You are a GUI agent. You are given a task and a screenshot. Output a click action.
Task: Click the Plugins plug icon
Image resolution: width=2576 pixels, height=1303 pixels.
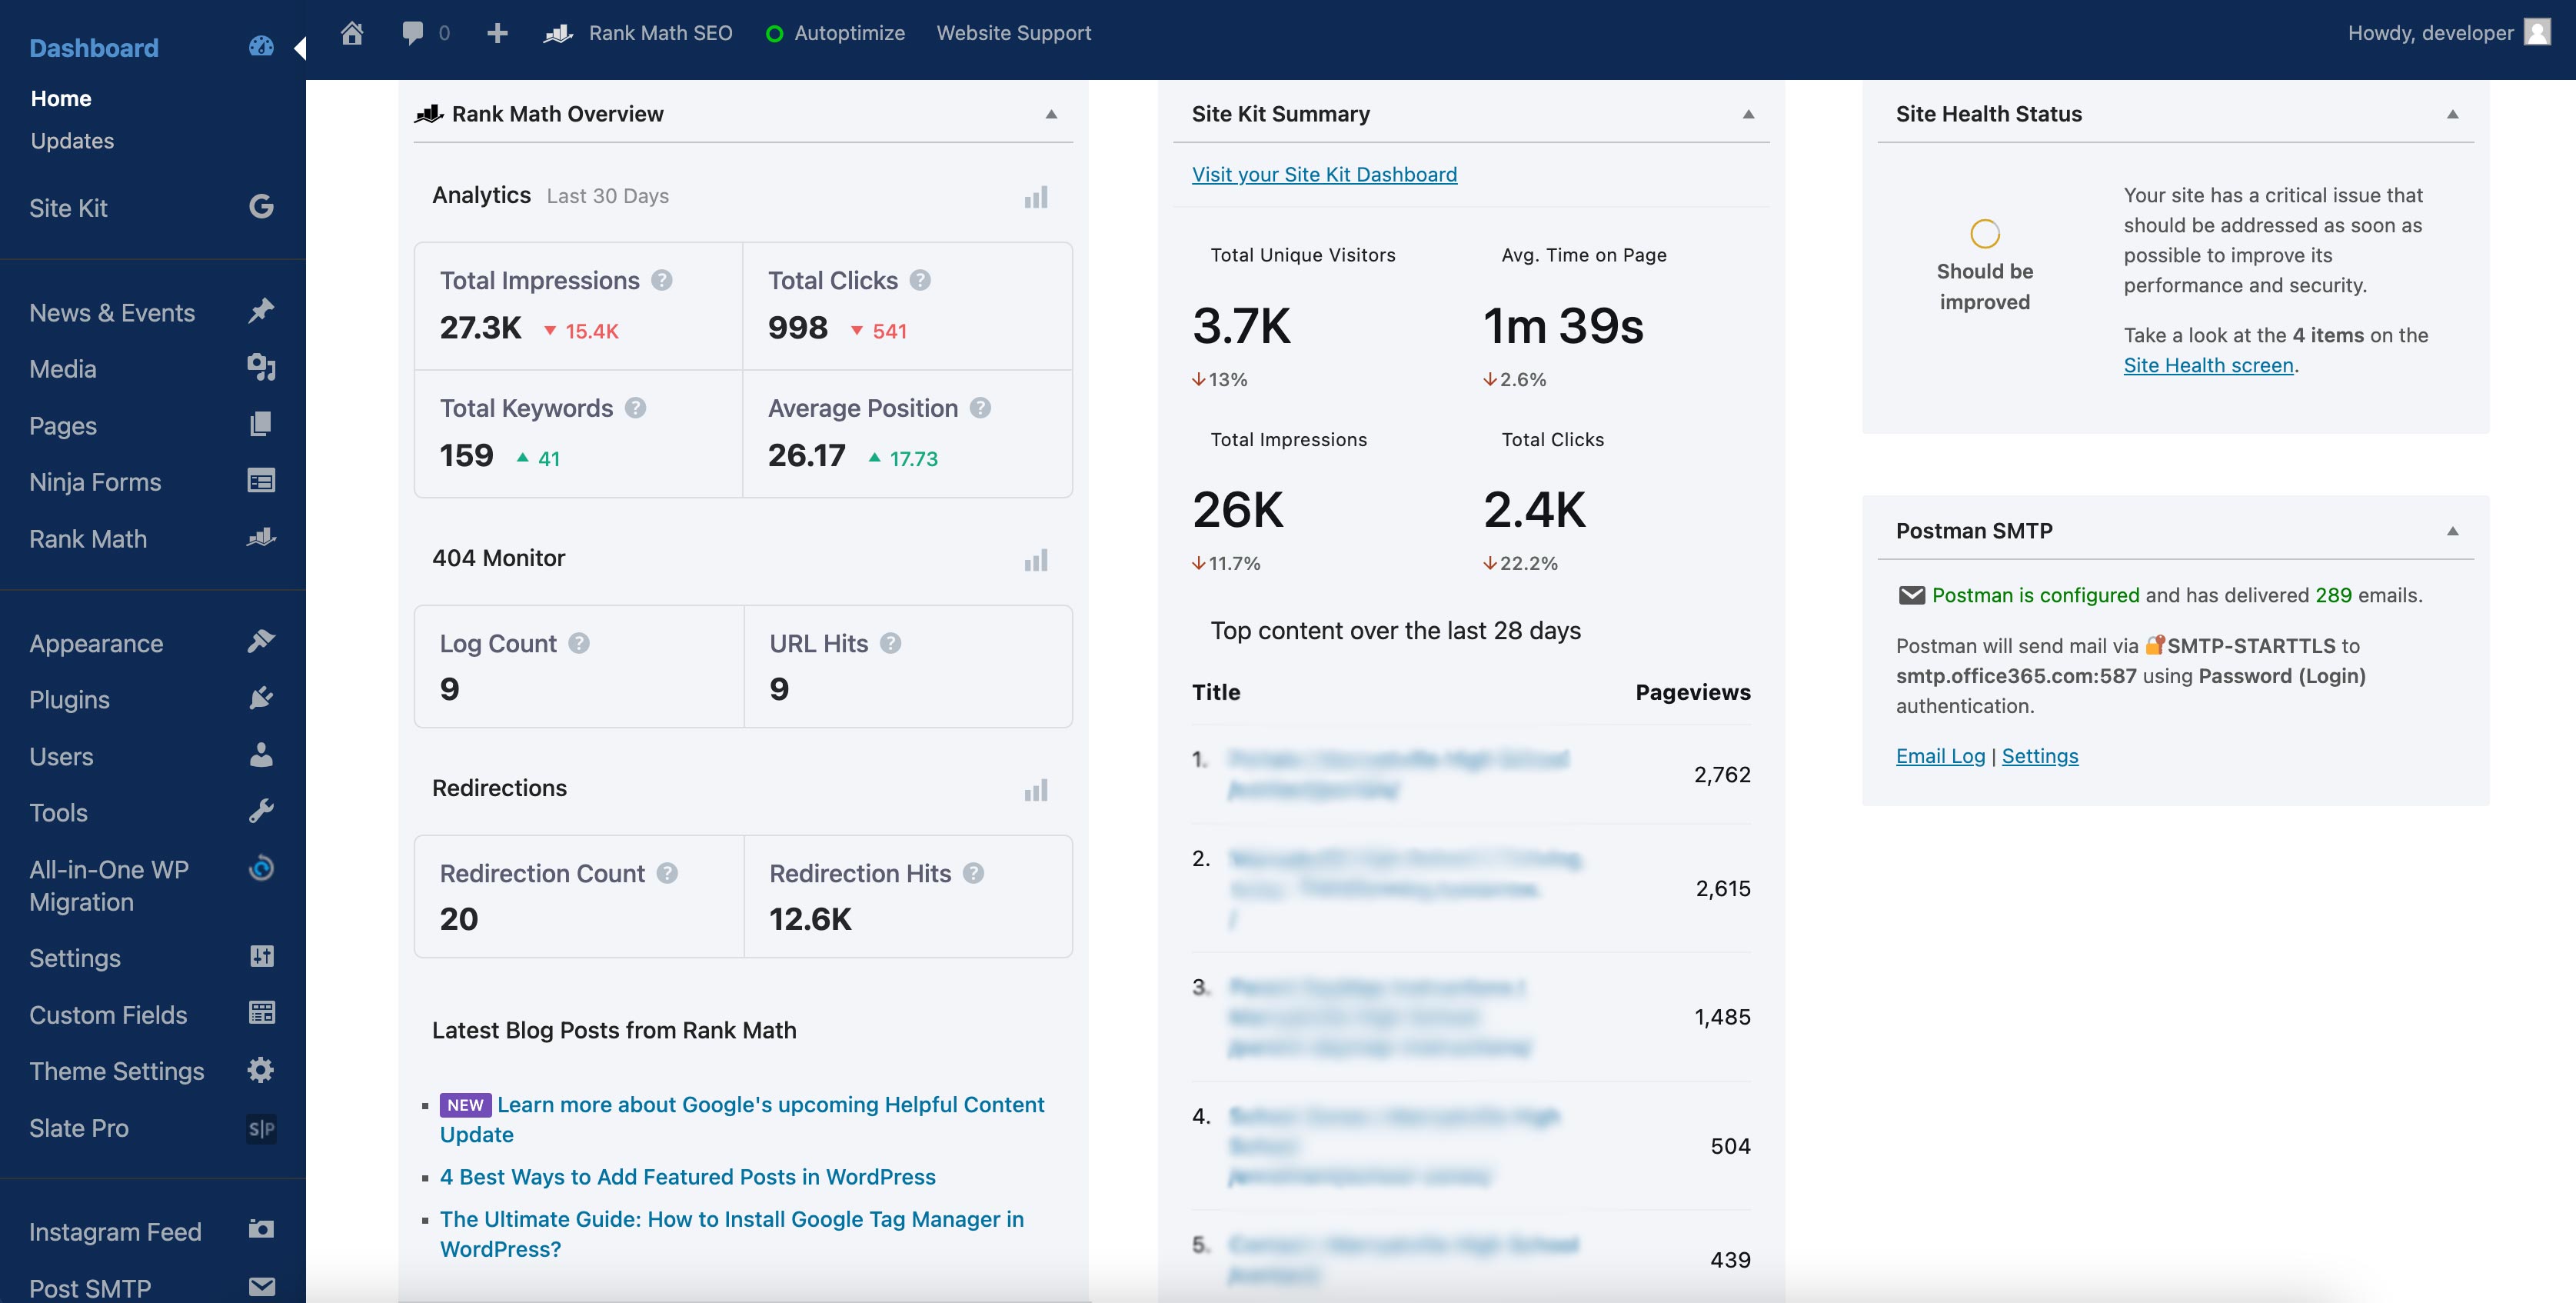coord(261,698)
